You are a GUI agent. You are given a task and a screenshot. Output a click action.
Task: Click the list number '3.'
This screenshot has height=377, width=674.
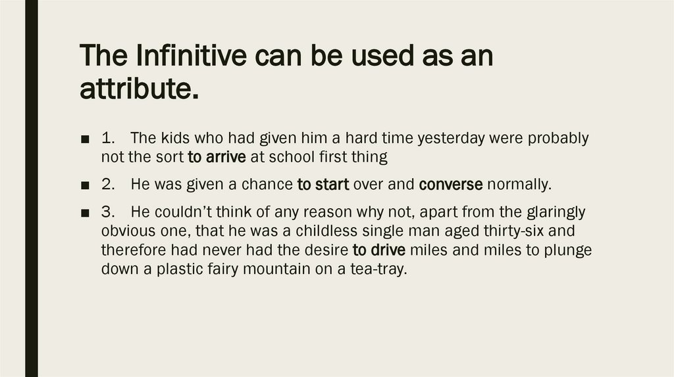tap(109, 213)
